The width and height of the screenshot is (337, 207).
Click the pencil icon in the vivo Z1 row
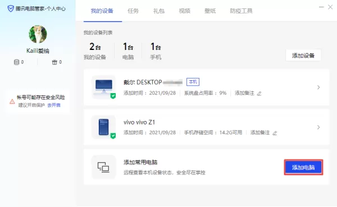(275, 133)
